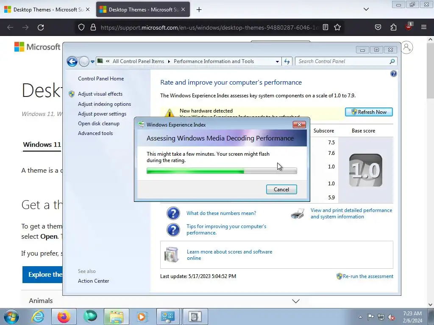Click the uBlock extension icon with badge
The height and width of the screenshot is (325, 434).
pyautogui.click(x=409, y=27)
